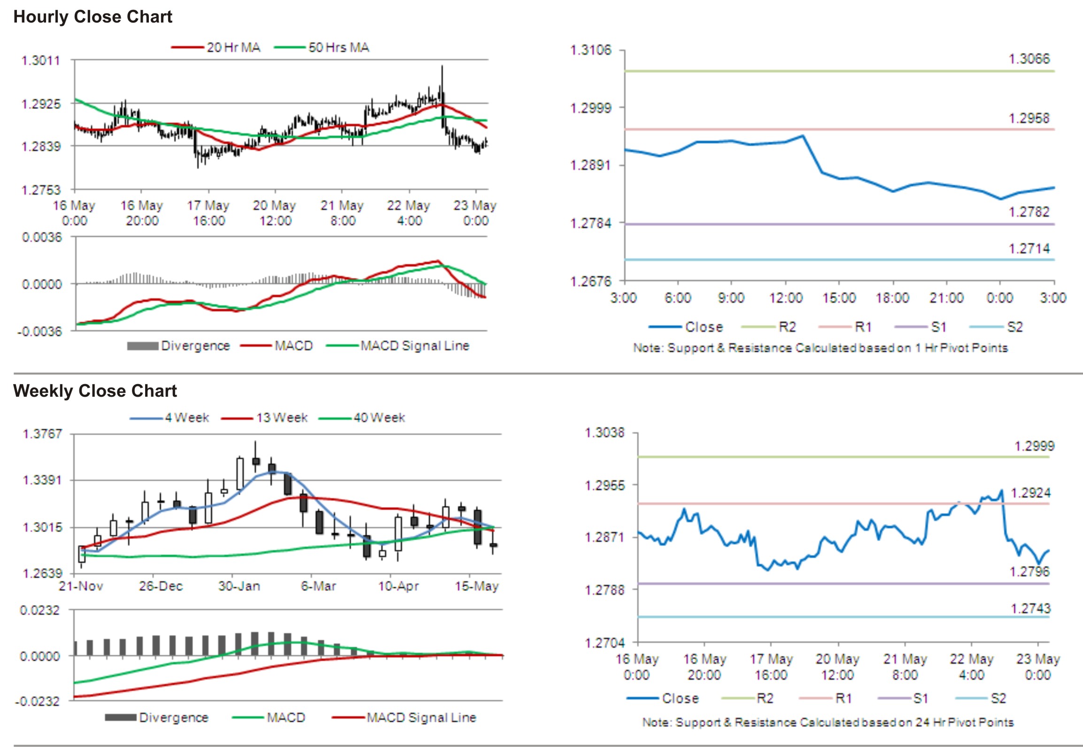Click the "1.2704" axis value
The height and width of the screenshot is (747, 1083).
coord(605,642)
